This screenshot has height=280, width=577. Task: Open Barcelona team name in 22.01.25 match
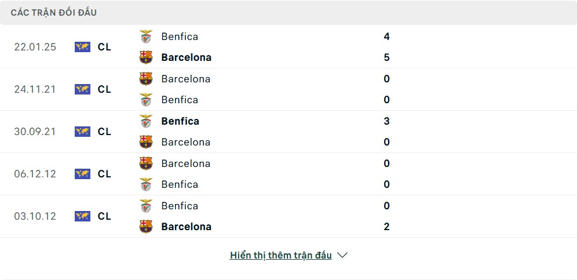[x=186, y=57]
